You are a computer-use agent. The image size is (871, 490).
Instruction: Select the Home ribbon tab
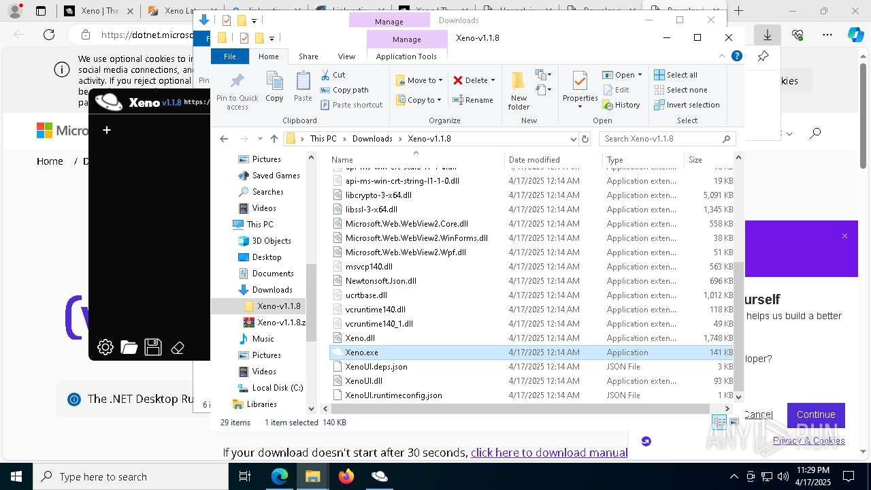coord(268,56)
